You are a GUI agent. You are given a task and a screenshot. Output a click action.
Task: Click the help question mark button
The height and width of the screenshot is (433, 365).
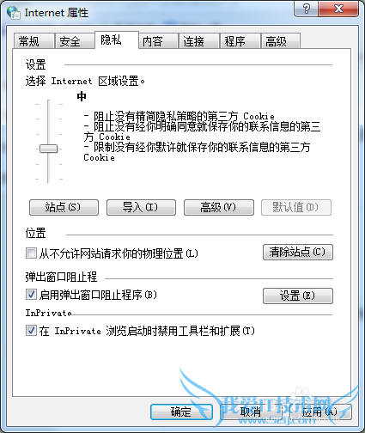pyautogui.click(x=306, y=9)
